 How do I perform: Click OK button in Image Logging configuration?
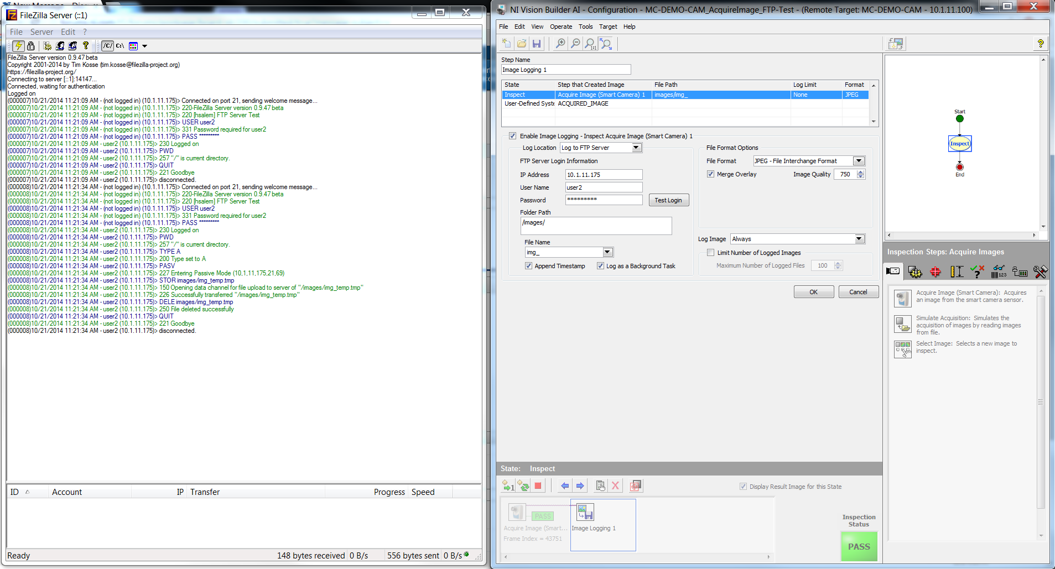click(x=814, y=292)
